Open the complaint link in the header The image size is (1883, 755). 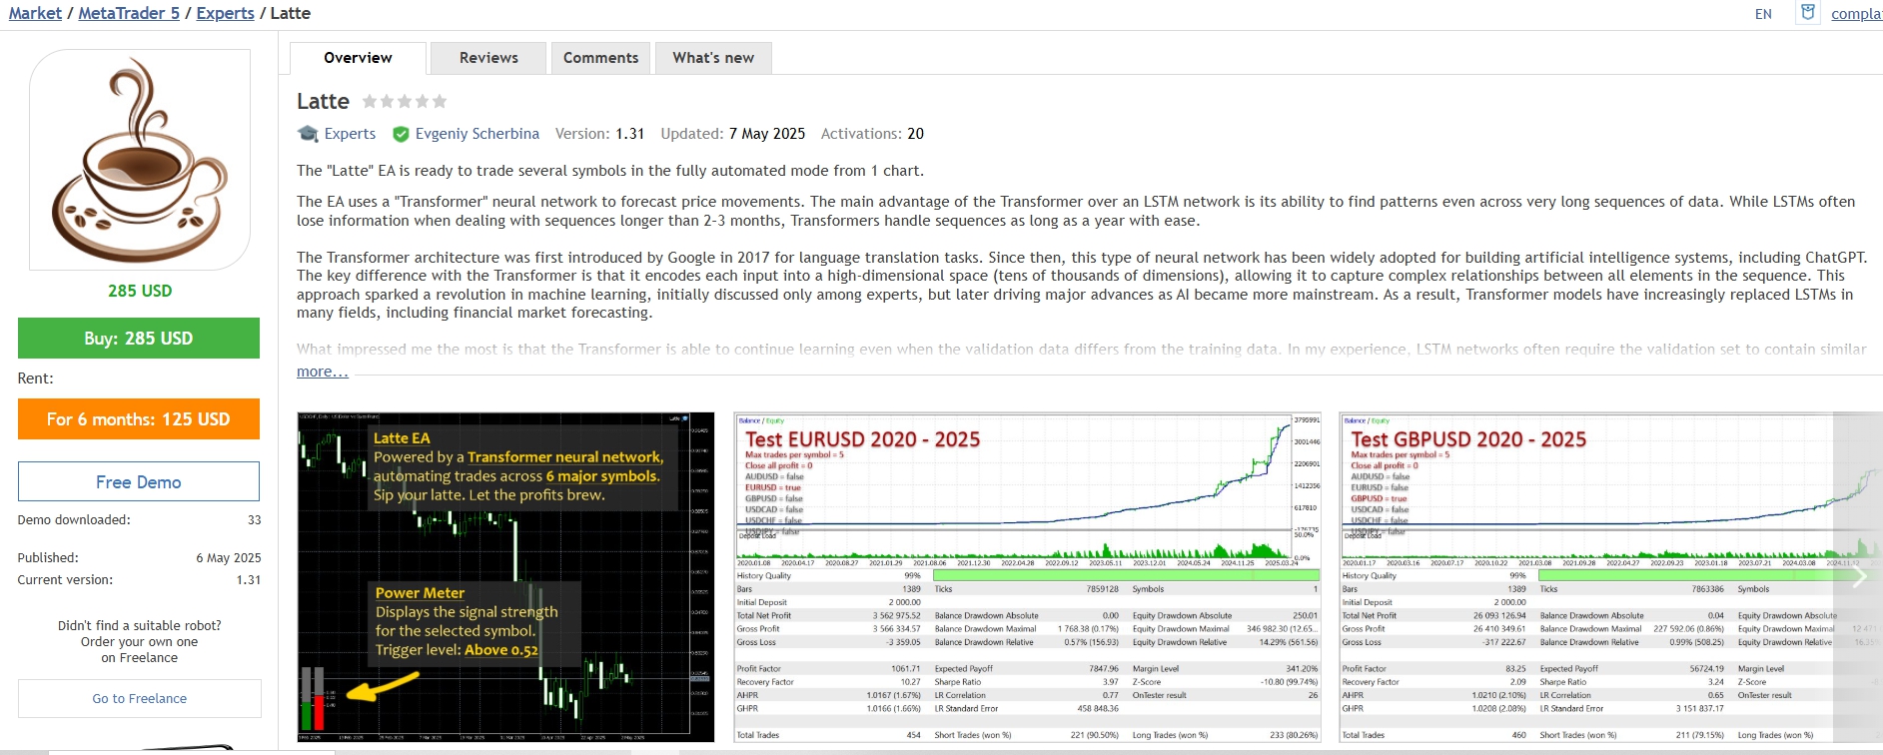[x=1857, y=14]
